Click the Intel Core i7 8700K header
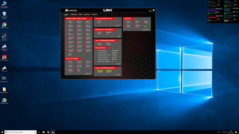239x134 pixels. coord(72,58)
